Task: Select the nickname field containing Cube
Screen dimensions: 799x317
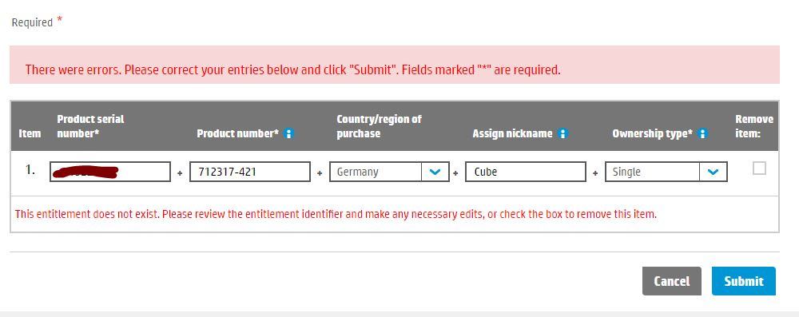Action: (x=526, y=172)
